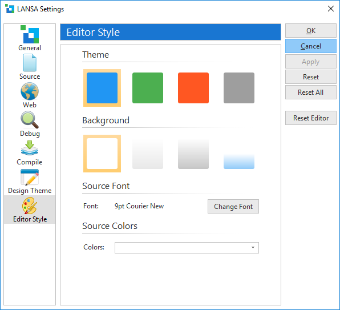Click the Editor Style palette icon
Image resolution: width=340 pixels, height=310 pixels.
pos(30,206)
